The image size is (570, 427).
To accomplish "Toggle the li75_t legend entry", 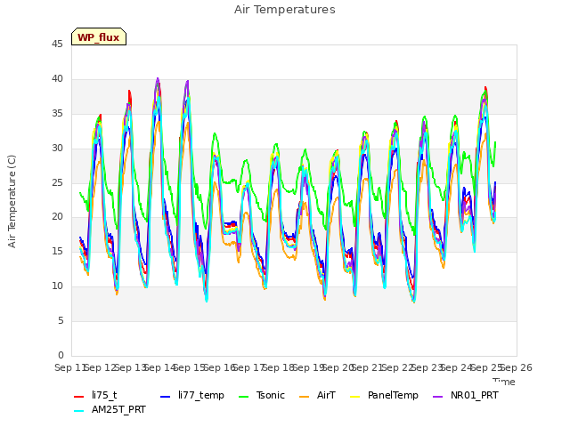I will coord(95,395).
